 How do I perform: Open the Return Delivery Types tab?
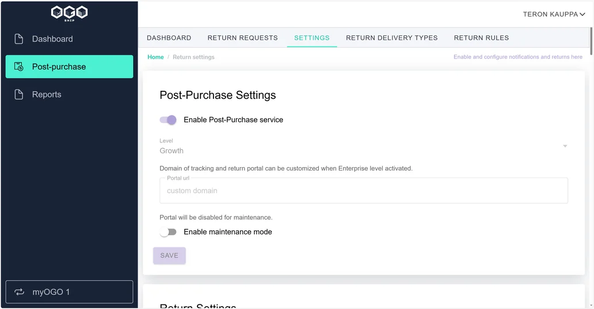[392, 38]
